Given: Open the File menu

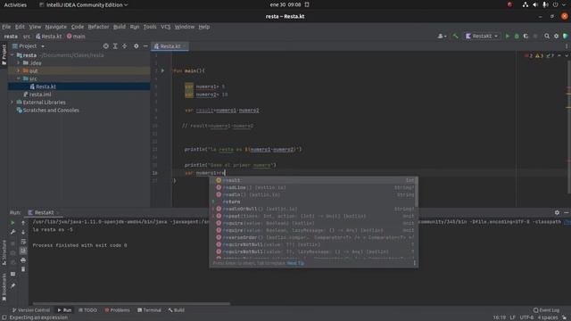Looking at the screenshot, I should tap(6, 27).
